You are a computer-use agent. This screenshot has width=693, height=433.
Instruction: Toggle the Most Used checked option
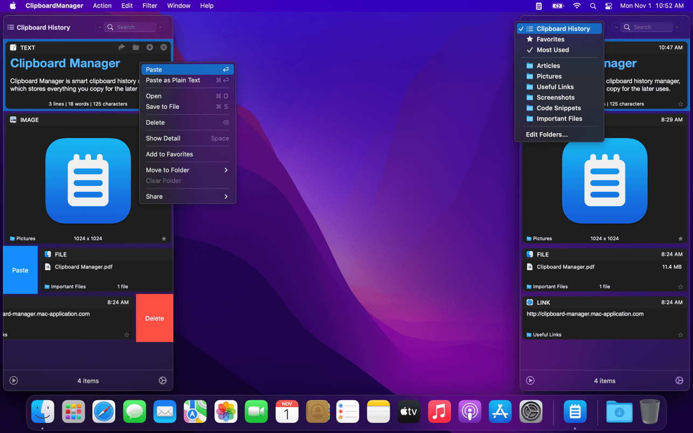(x=552, y=50)
